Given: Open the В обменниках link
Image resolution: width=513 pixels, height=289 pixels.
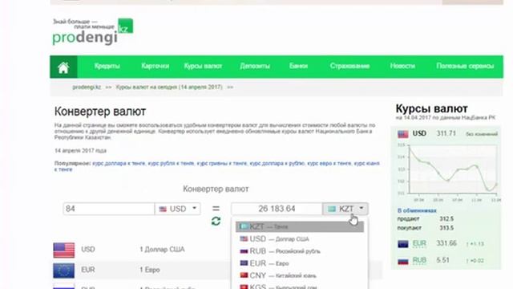Looking at the screenshot, I should click(x=417, y=210).
